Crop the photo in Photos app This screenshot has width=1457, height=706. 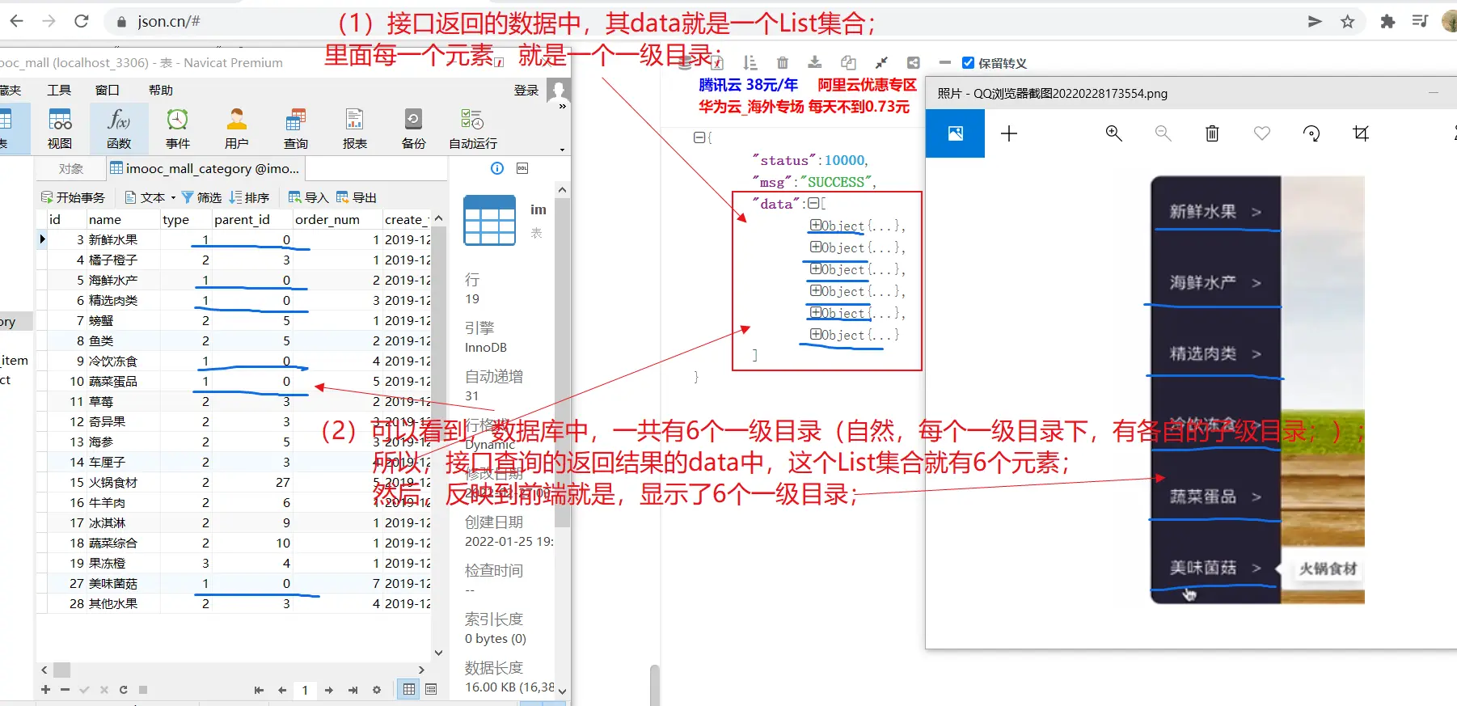(x=1361, y=133)
